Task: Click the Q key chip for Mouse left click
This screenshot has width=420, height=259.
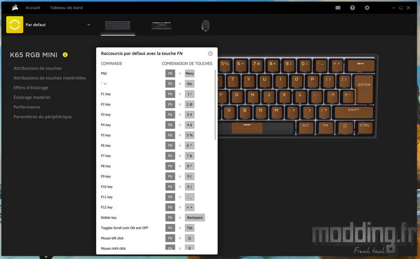Action: [x=190, y=238]
